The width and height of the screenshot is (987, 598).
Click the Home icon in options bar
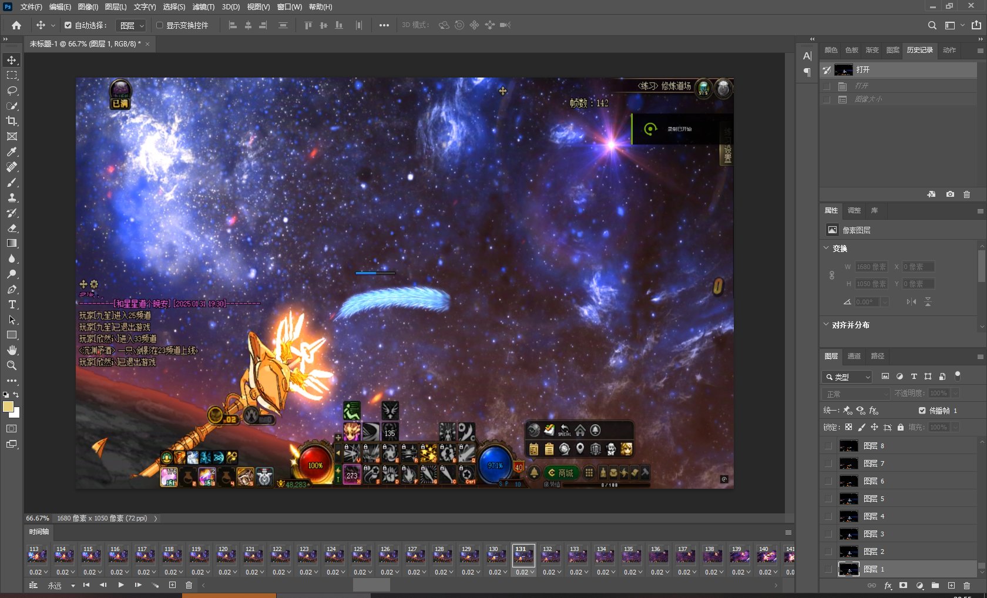coord(16,25)
